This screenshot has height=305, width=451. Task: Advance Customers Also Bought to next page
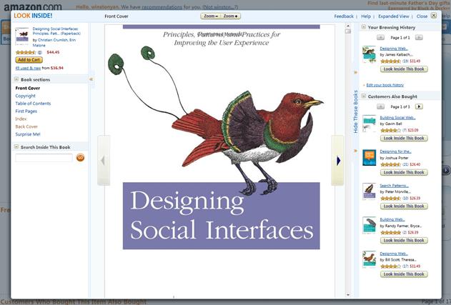(419, 106)
